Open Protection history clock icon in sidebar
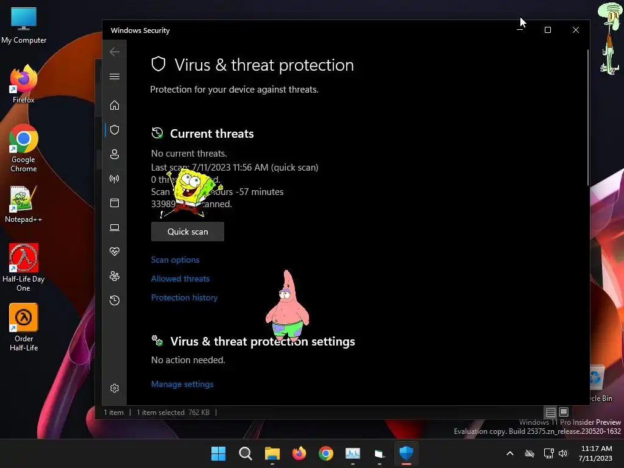624x468 pixels. (x=115, y=300)
